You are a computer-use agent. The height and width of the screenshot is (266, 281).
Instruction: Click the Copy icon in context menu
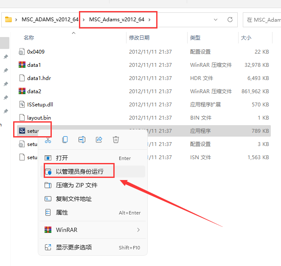65,140
